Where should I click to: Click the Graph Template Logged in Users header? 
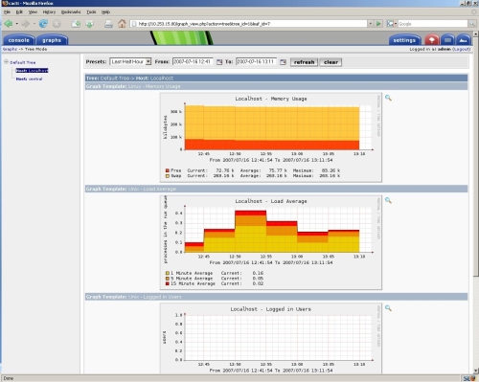click(276, 297)
